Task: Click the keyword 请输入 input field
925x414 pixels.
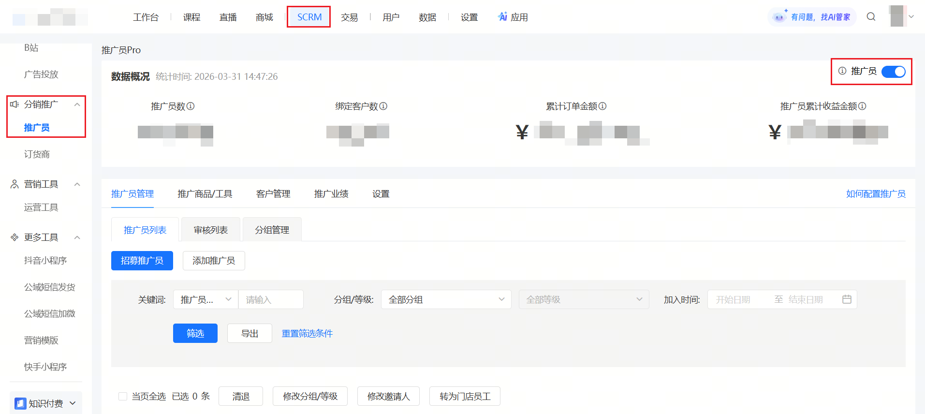Action: pos(271,299)
